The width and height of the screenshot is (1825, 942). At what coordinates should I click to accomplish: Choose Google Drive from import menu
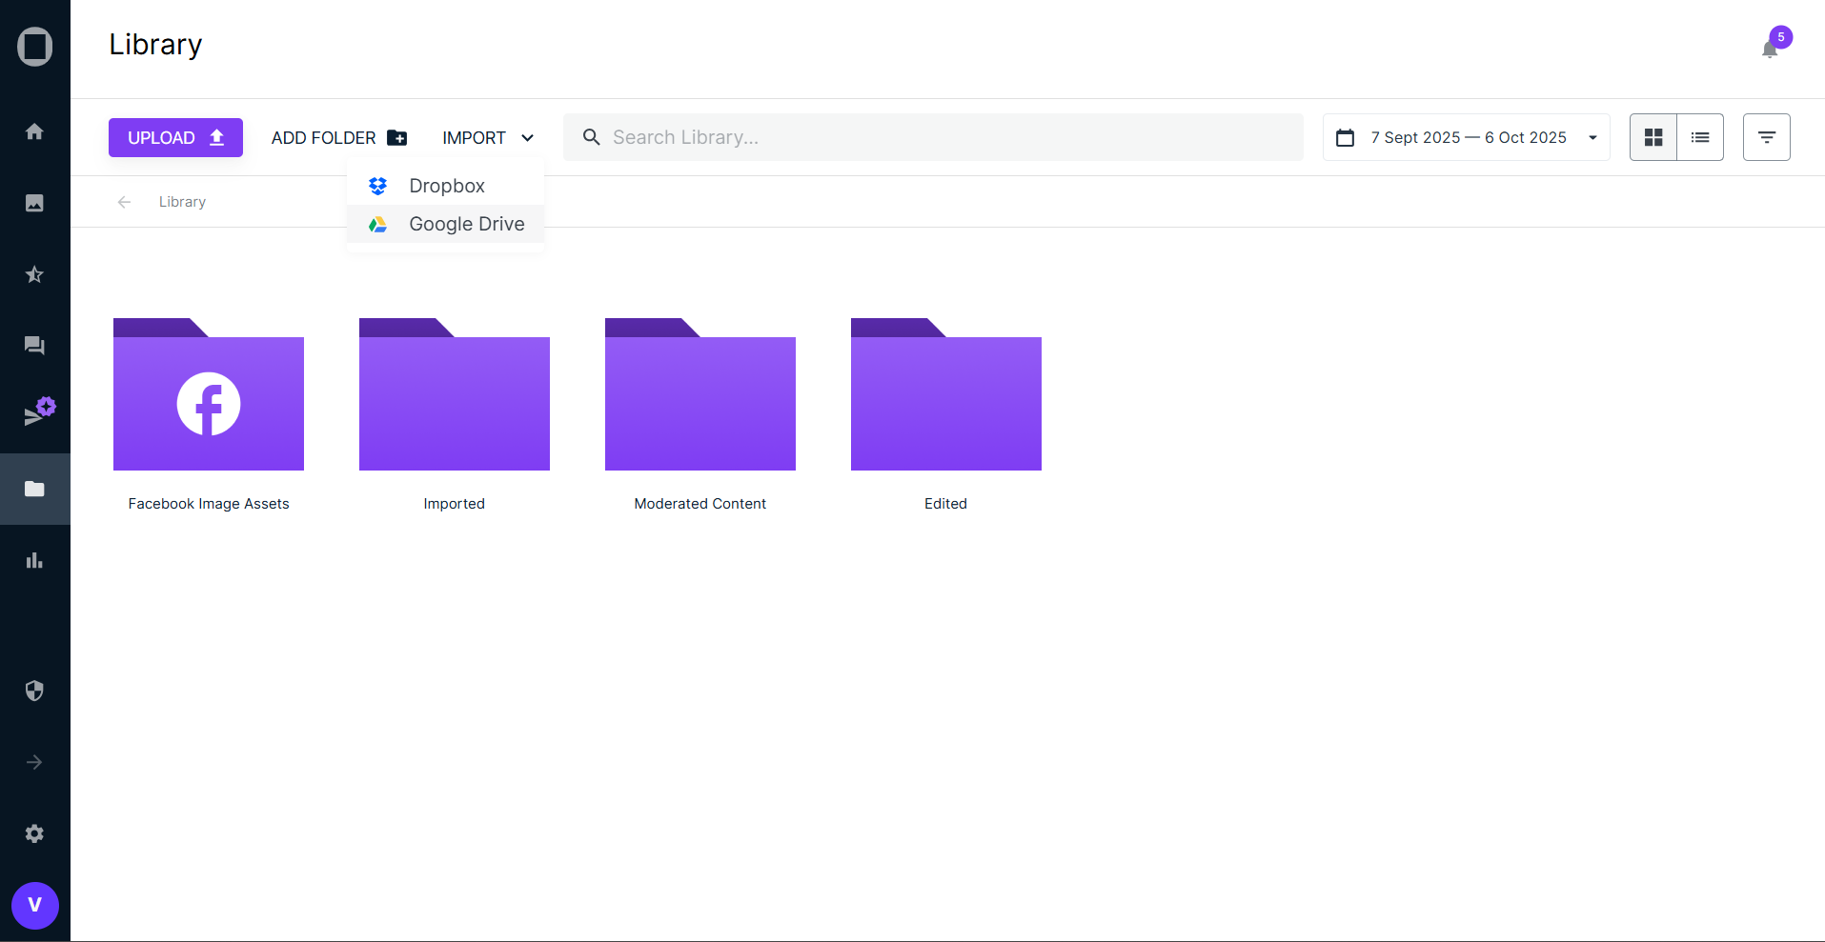[445, 224]
